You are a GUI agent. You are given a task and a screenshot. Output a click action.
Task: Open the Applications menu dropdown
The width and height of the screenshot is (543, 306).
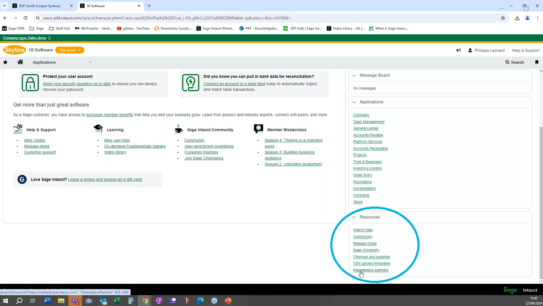(62, 62)
